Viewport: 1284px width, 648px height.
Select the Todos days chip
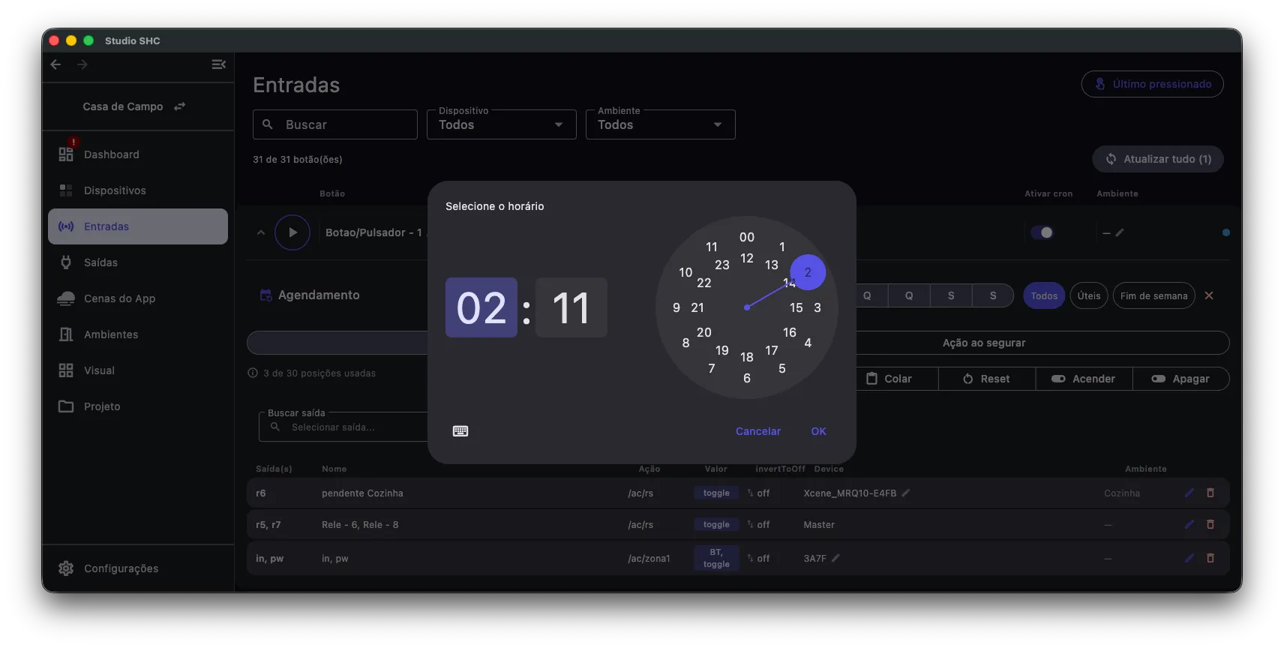click(x=1044, y=295)
